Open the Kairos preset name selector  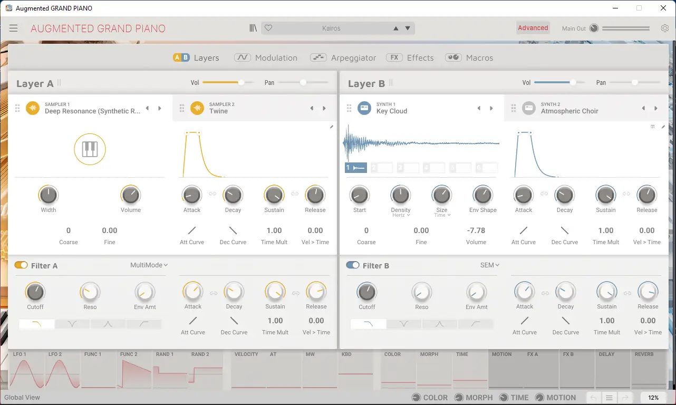tap(331, 28)
